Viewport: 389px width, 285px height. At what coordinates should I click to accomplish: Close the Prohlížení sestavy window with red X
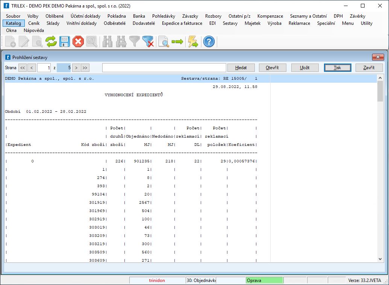click(x=378, y=58)
